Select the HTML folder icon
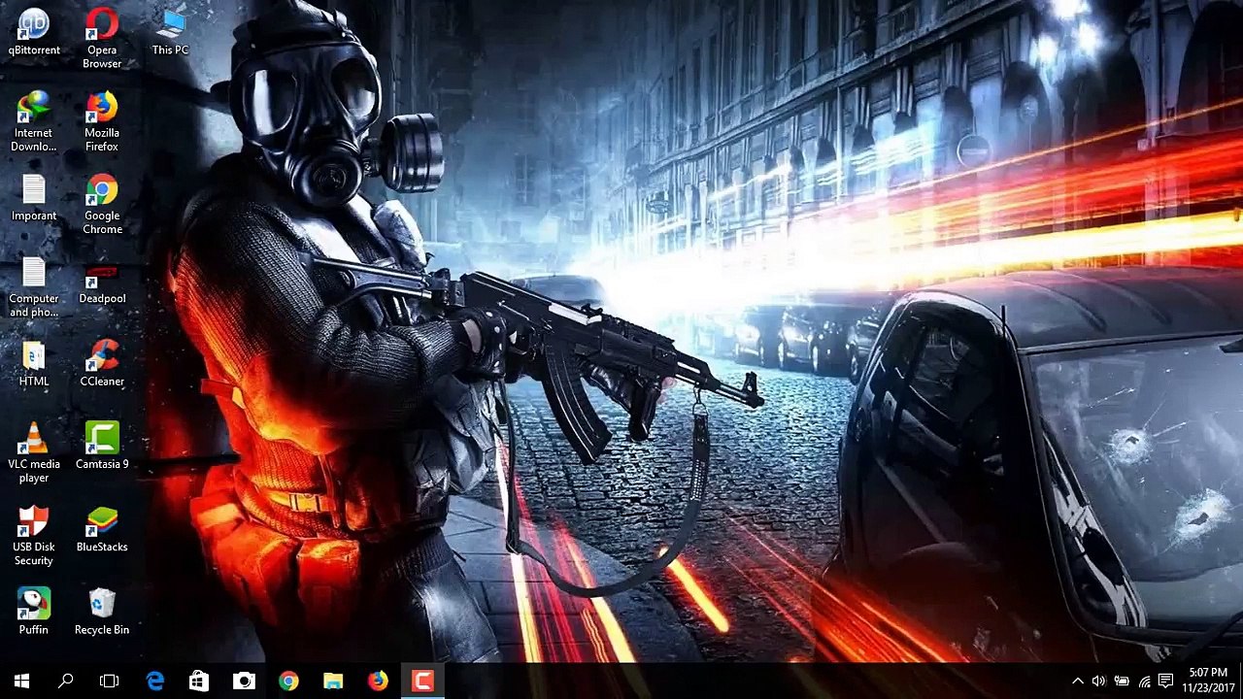The image size is (1243, 699). pos(34,363)
